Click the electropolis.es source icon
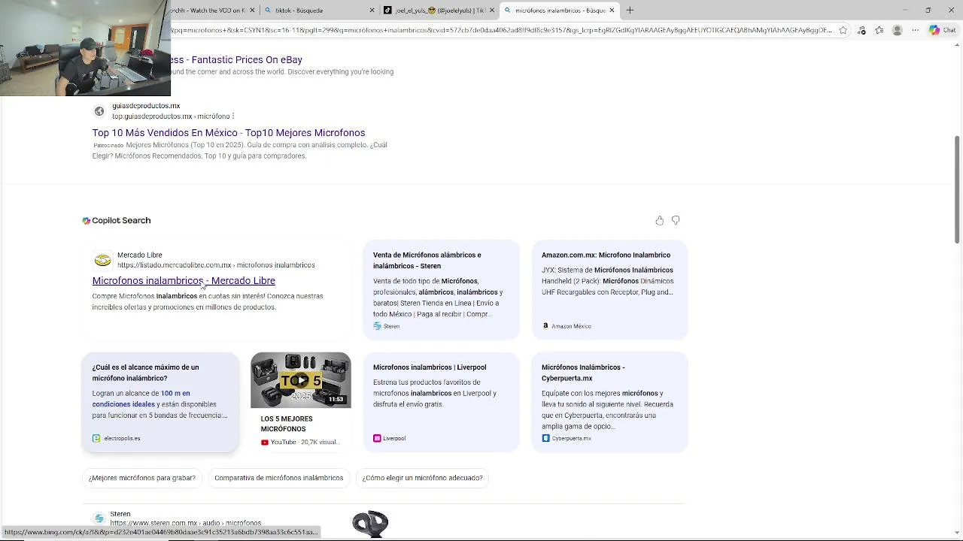The image size is (963, 541). tap(96, 438)
